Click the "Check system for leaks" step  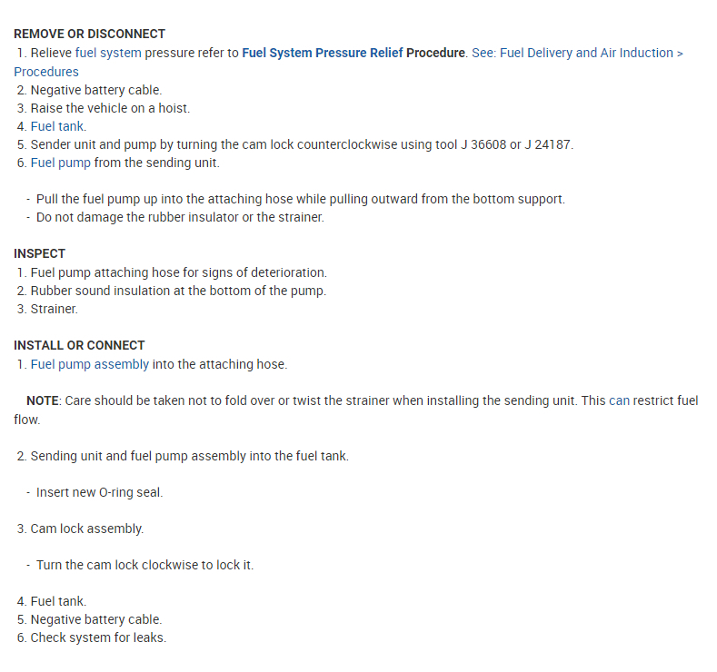pos(98,637)
